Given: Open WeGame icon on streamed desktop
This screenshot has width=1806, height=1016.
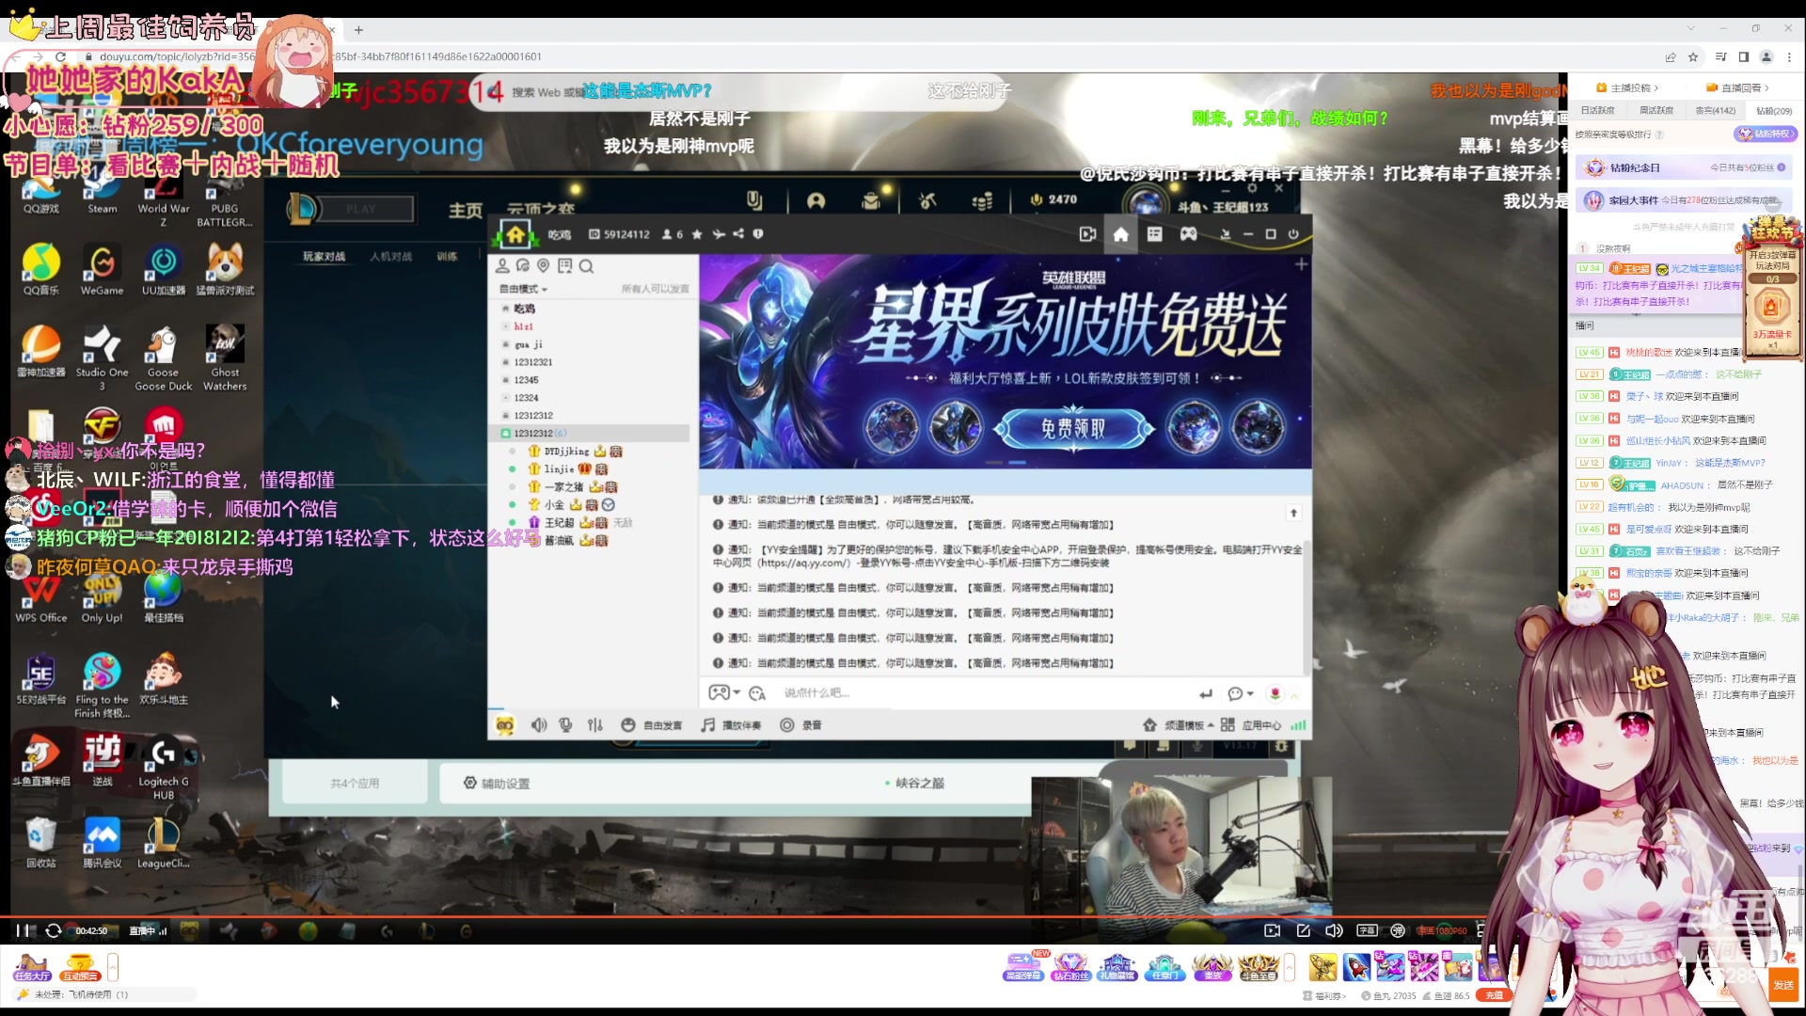Looking at the screenshot, I should pyautogui.click(x=103, y=270).
